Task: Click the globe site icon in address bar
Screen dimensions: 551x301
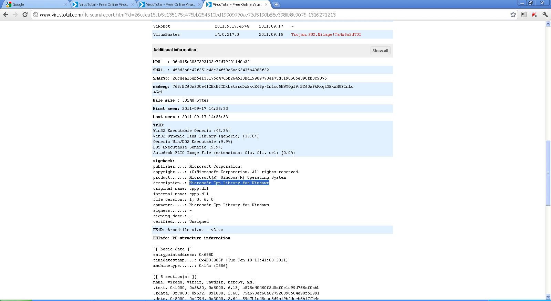Action: 35,15
